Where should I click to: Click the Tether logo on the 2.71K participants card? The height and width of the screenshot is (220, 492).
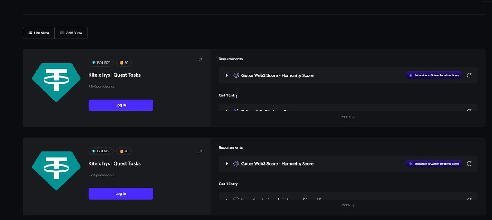pos(57,171)
